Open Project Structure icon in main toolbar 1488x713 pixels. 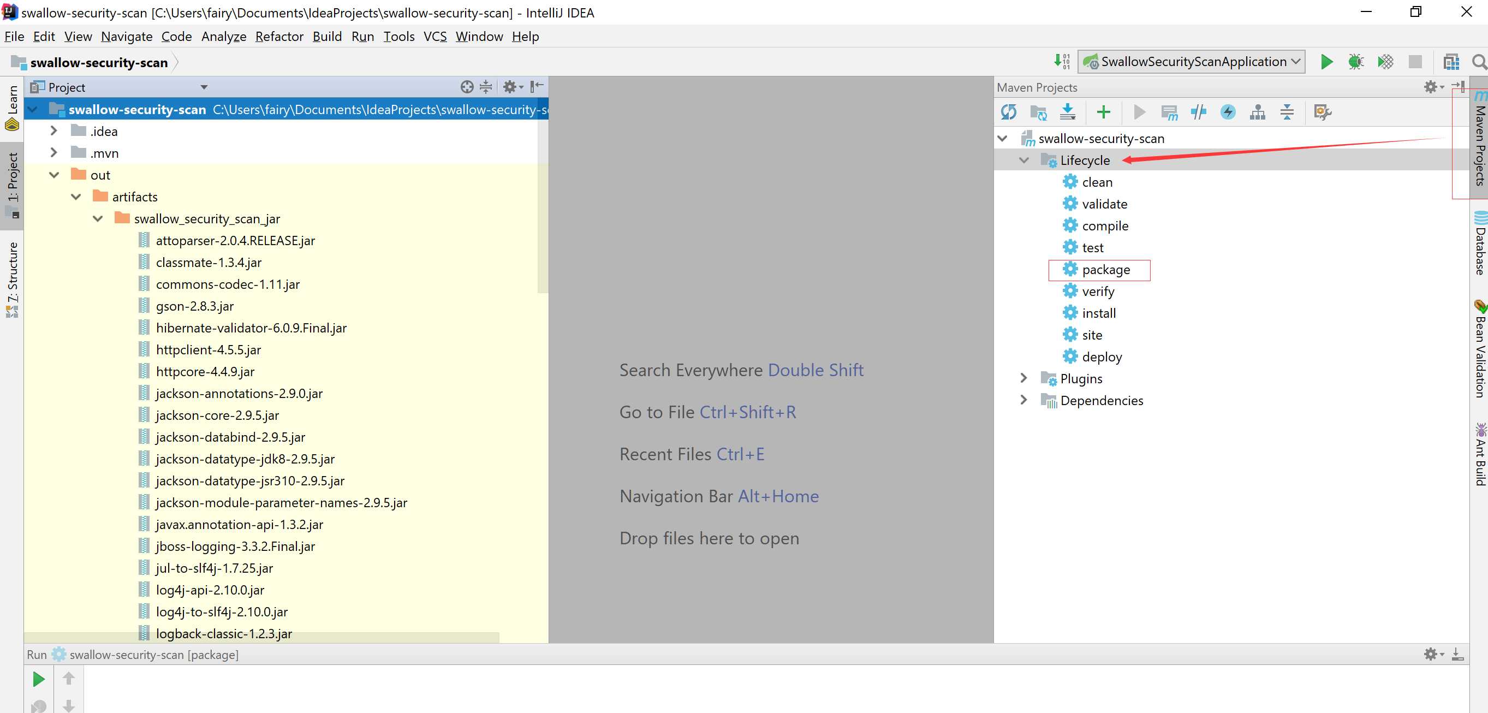tap(1451, 62)
